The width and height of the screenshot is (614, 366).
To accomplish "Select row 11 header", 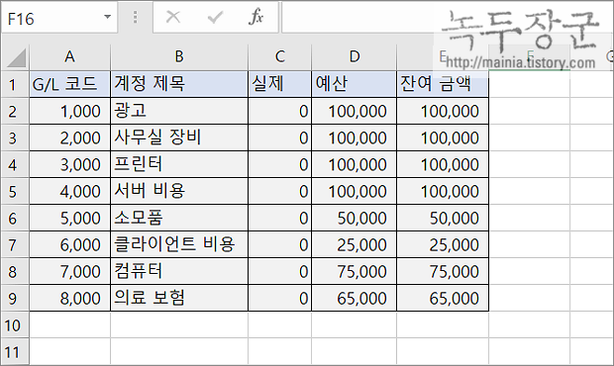I will click(15, 351).
